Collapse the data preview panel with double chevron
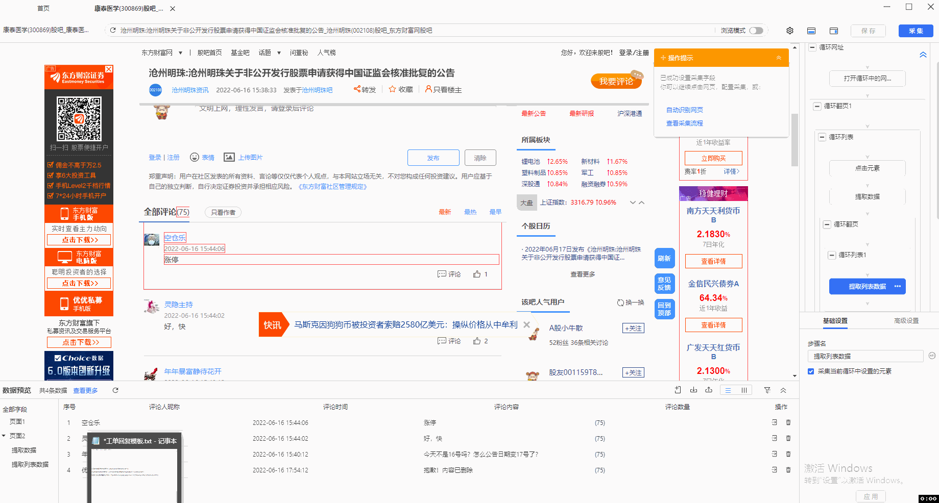939x503 pixels. (x=783, y=390)
